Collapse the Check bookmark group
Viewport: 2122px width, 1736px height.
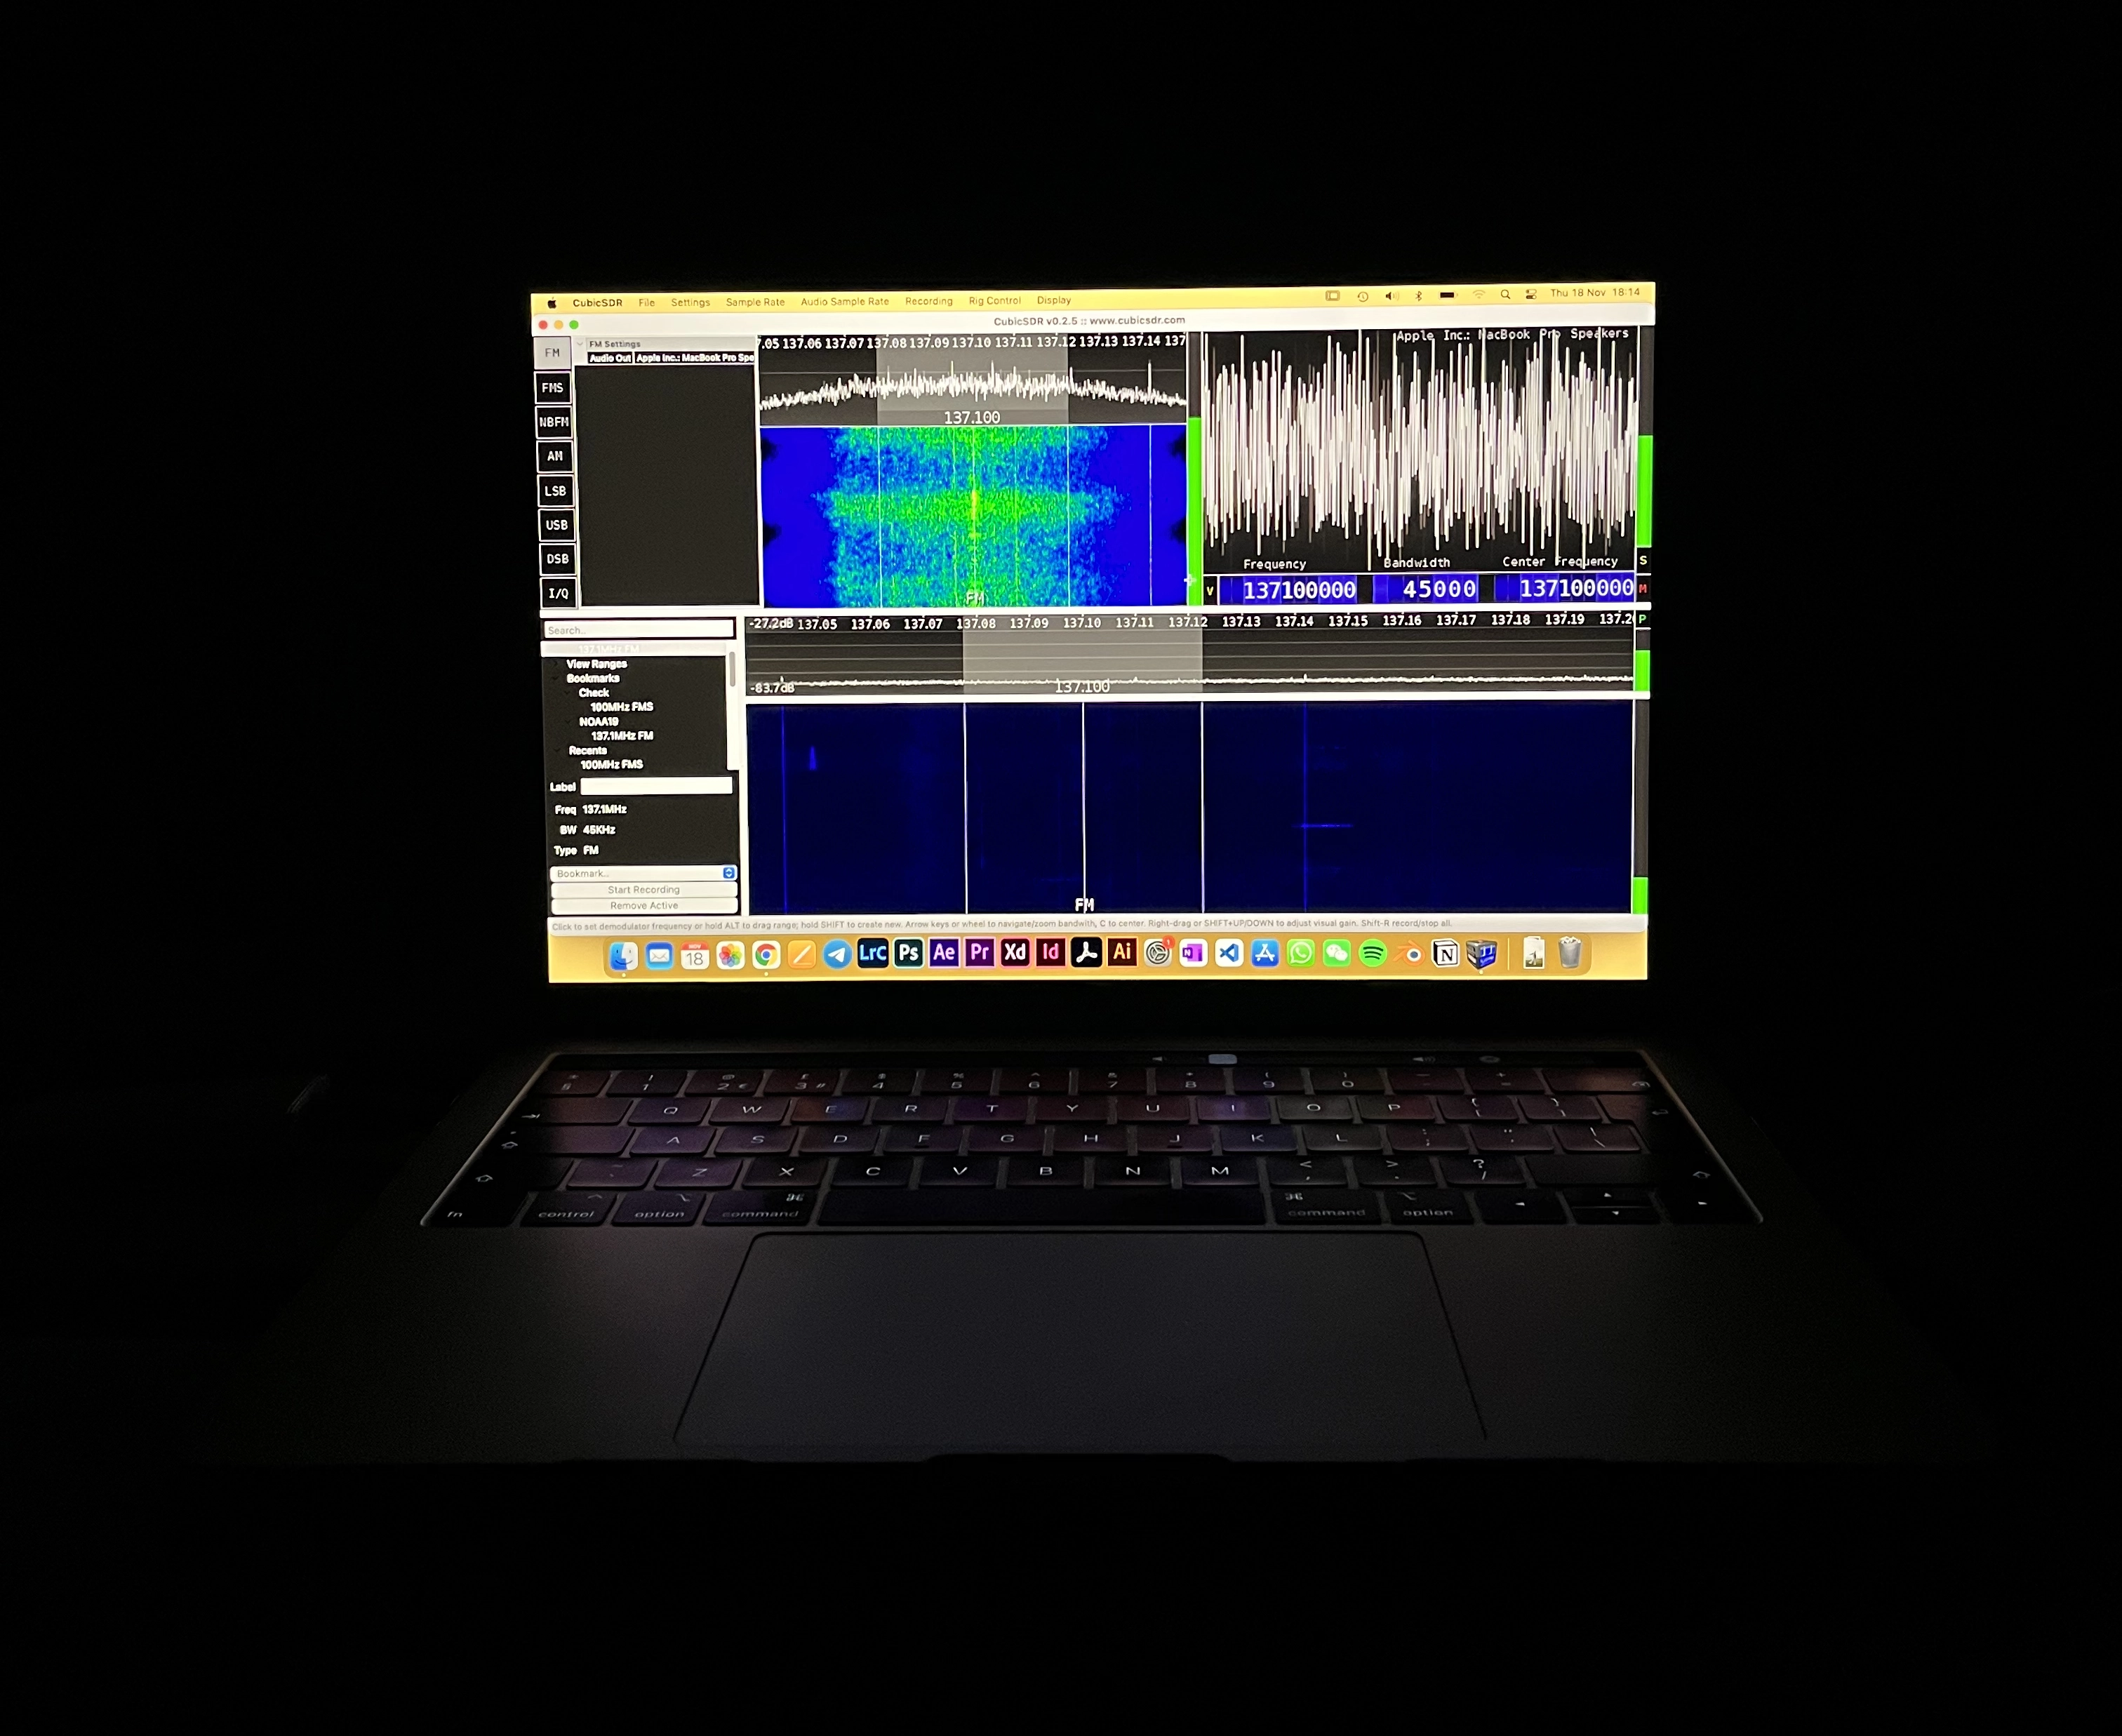pos(568,693)
